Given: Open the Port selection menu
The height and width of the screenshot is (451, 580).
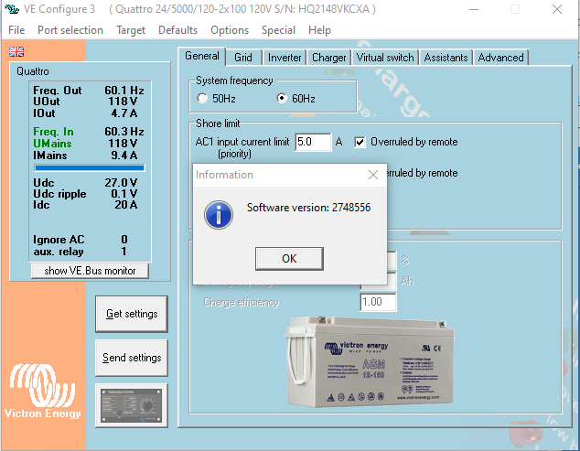Looking at the screenshot, I should coord(70,30).
